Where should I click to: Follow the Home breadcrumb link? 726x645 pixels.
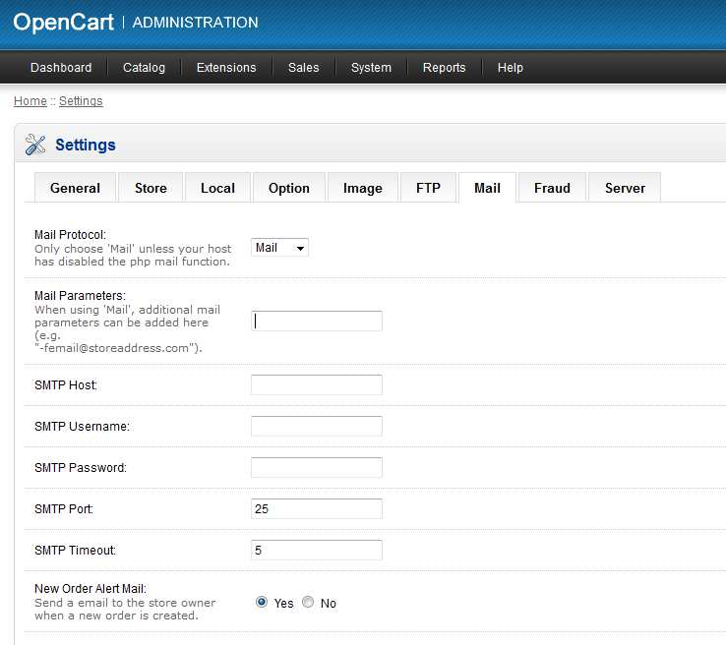pyautogui.click(x=30, y=101)
